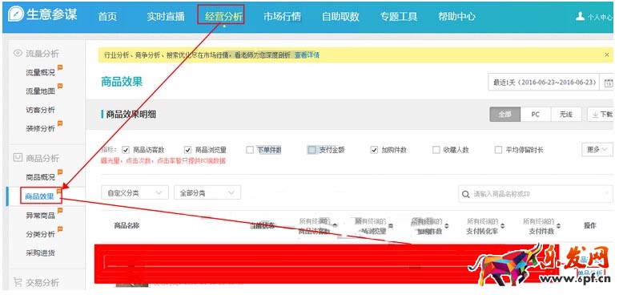619x295 pixels.
Task: Expand the 自定义分类 dropdown
Action: coord(135,193)
